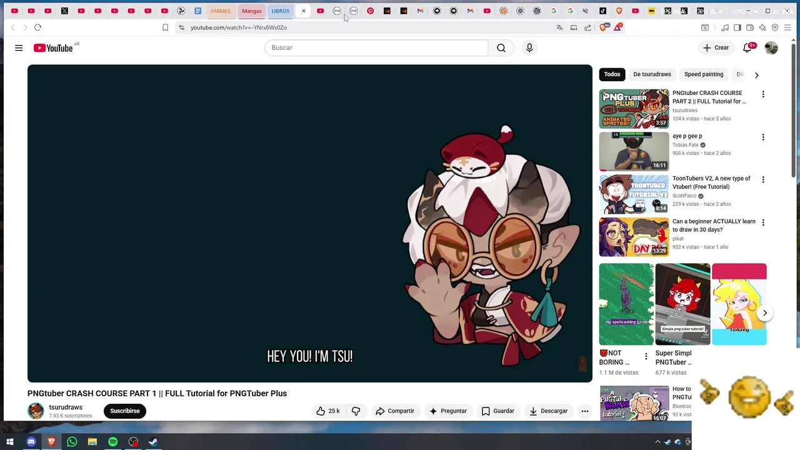The image size is (800, 450).
Task: Open Discord from the taskbar
Action: point(31,442)
